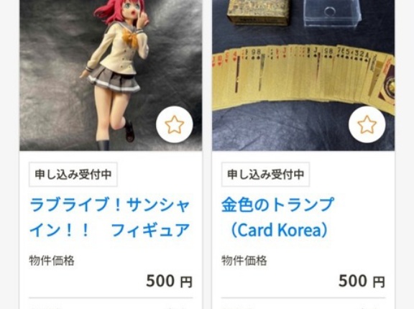Click 物件価格 label under the figure listing
This screenshot has height=309, width=414.
(52, 260)
